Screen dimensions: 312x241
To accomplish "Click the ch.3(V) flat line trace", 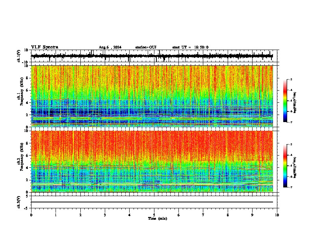I will pos(152,202).
